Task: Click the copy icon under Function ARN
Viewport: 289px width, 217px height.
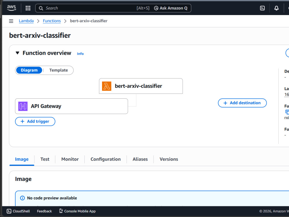Action: (x=287, y=112)
